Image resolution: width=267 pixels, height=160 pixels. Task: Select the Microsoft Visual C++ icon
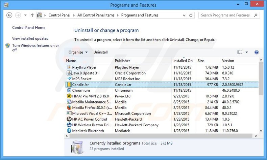tap(69, 113)
